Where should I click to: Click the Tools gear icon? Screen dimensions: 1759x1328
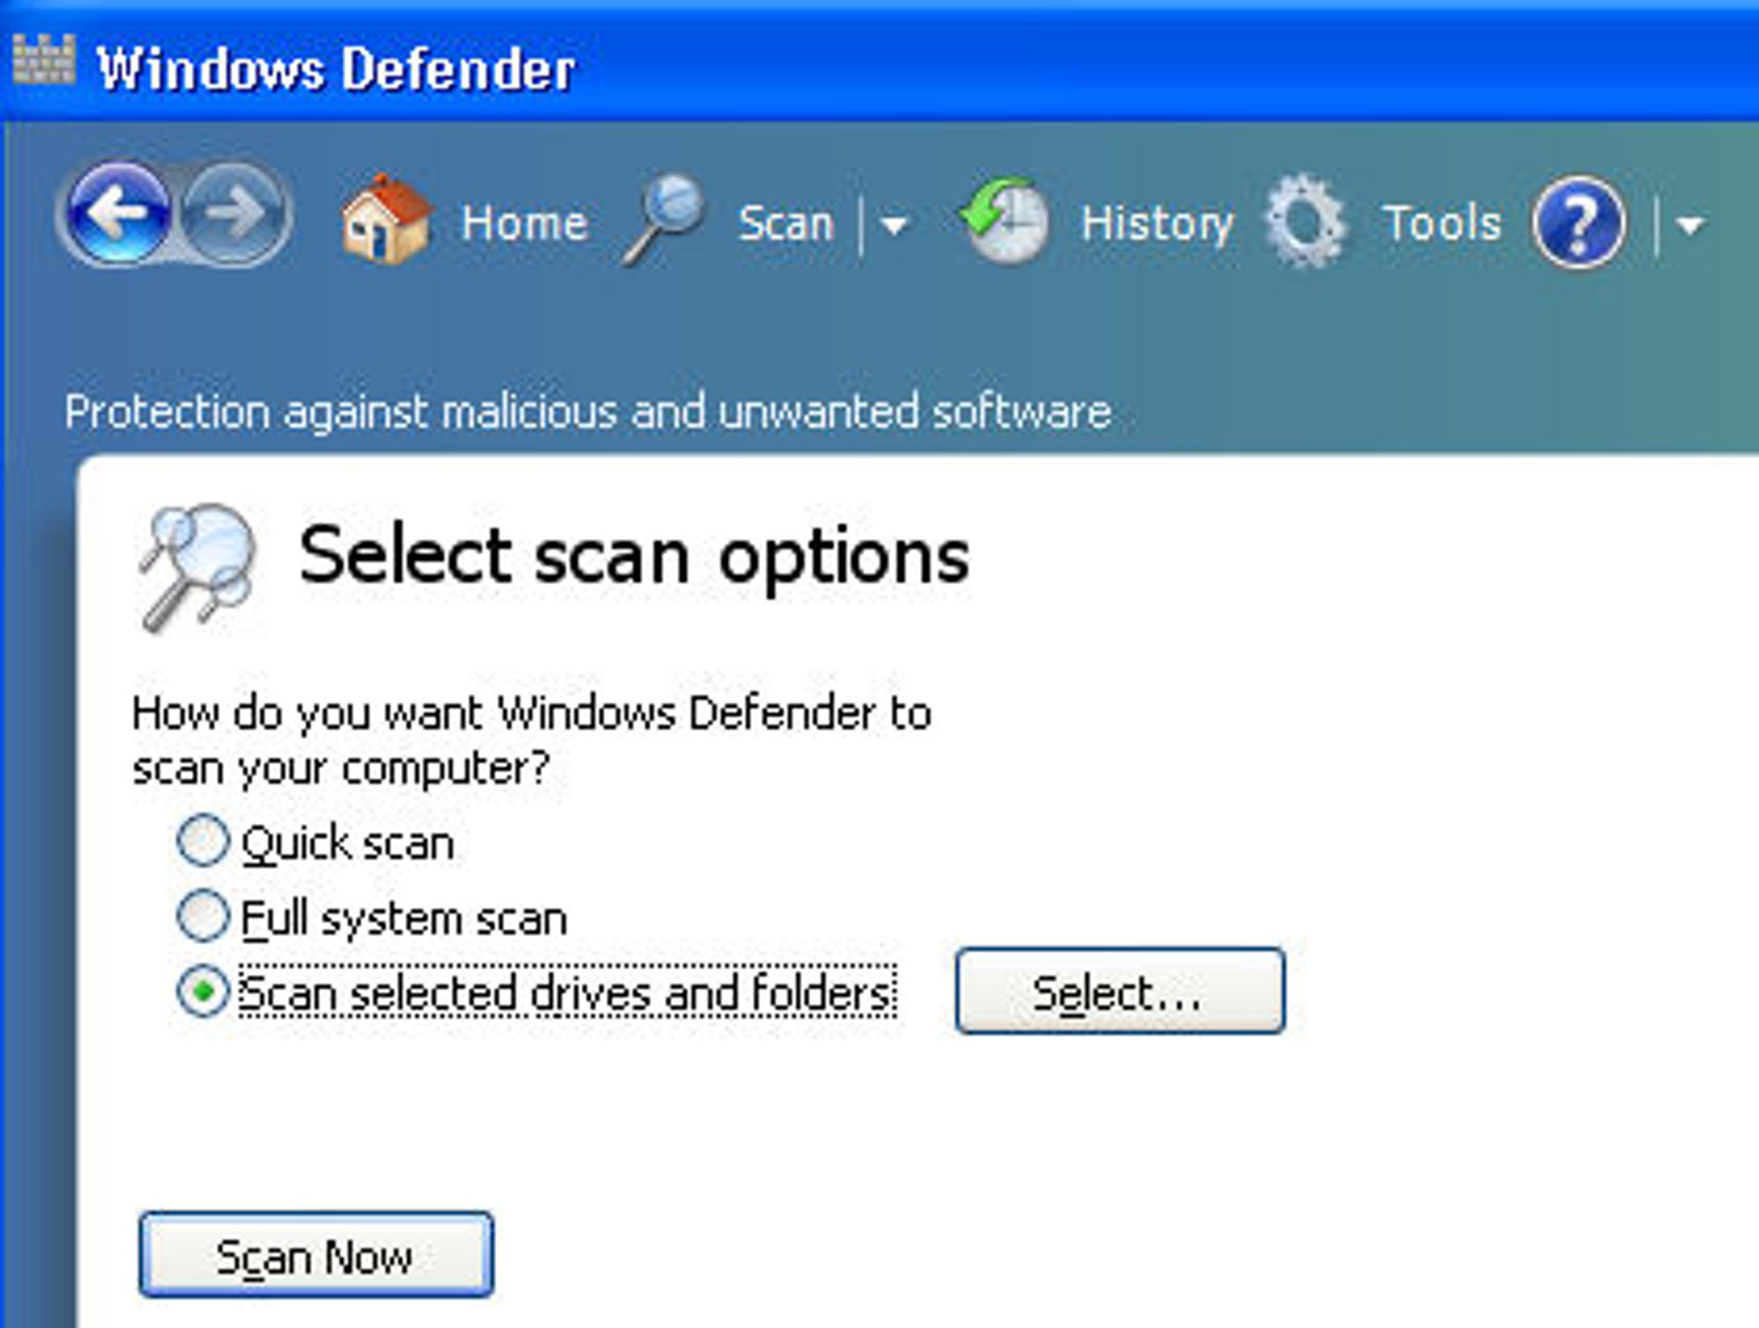point(1305,221)
